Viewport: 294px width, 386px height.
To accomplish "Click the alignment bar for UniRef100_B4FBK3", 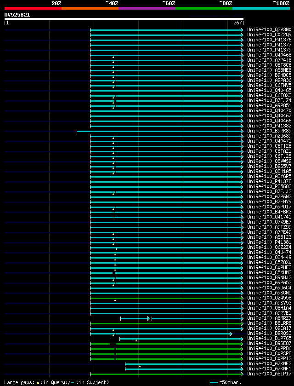I will pos(166,212).
